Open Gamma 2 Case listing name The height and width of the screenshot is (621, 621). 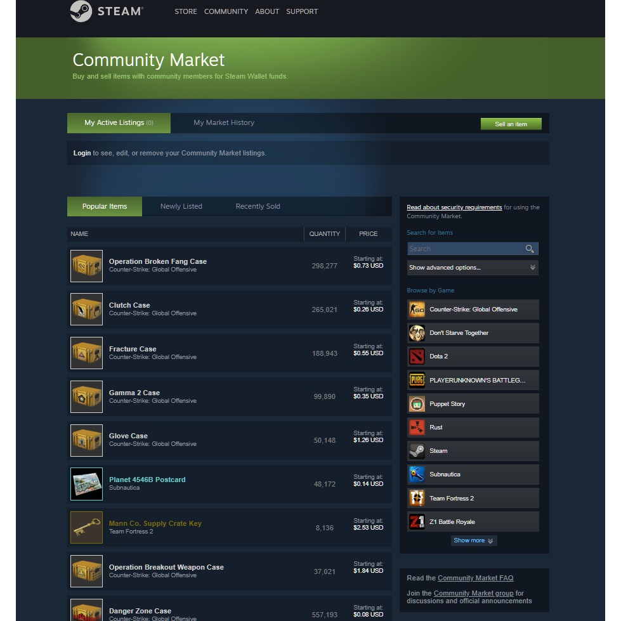134,393
